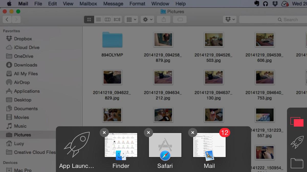Switch Finder to column view
The height and width of the screenshot is (172, 307).
click(x=108, y=19)
